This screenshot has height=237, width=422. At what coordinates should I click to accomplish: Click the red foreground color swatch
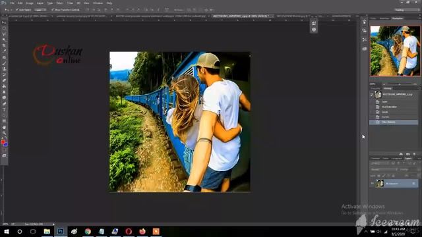(3, 142)
